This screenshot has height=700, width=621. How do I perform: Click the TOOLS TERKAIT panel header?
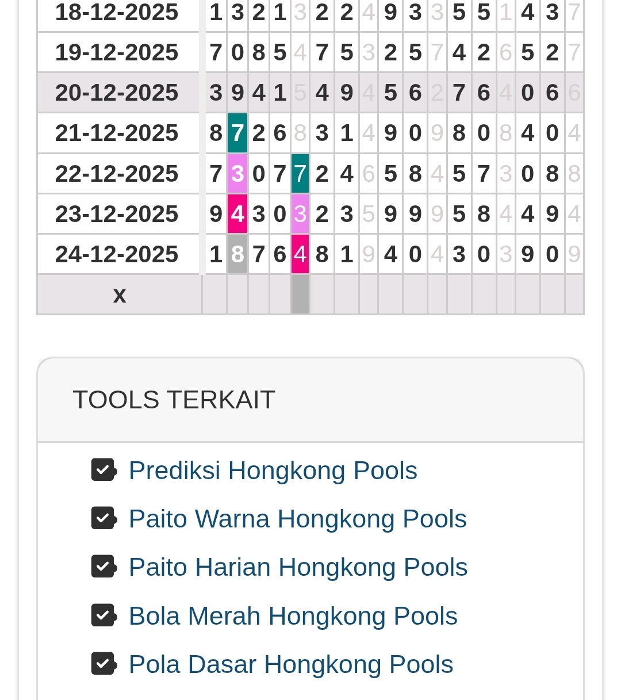pyautogui.click(x=310, y=400)
